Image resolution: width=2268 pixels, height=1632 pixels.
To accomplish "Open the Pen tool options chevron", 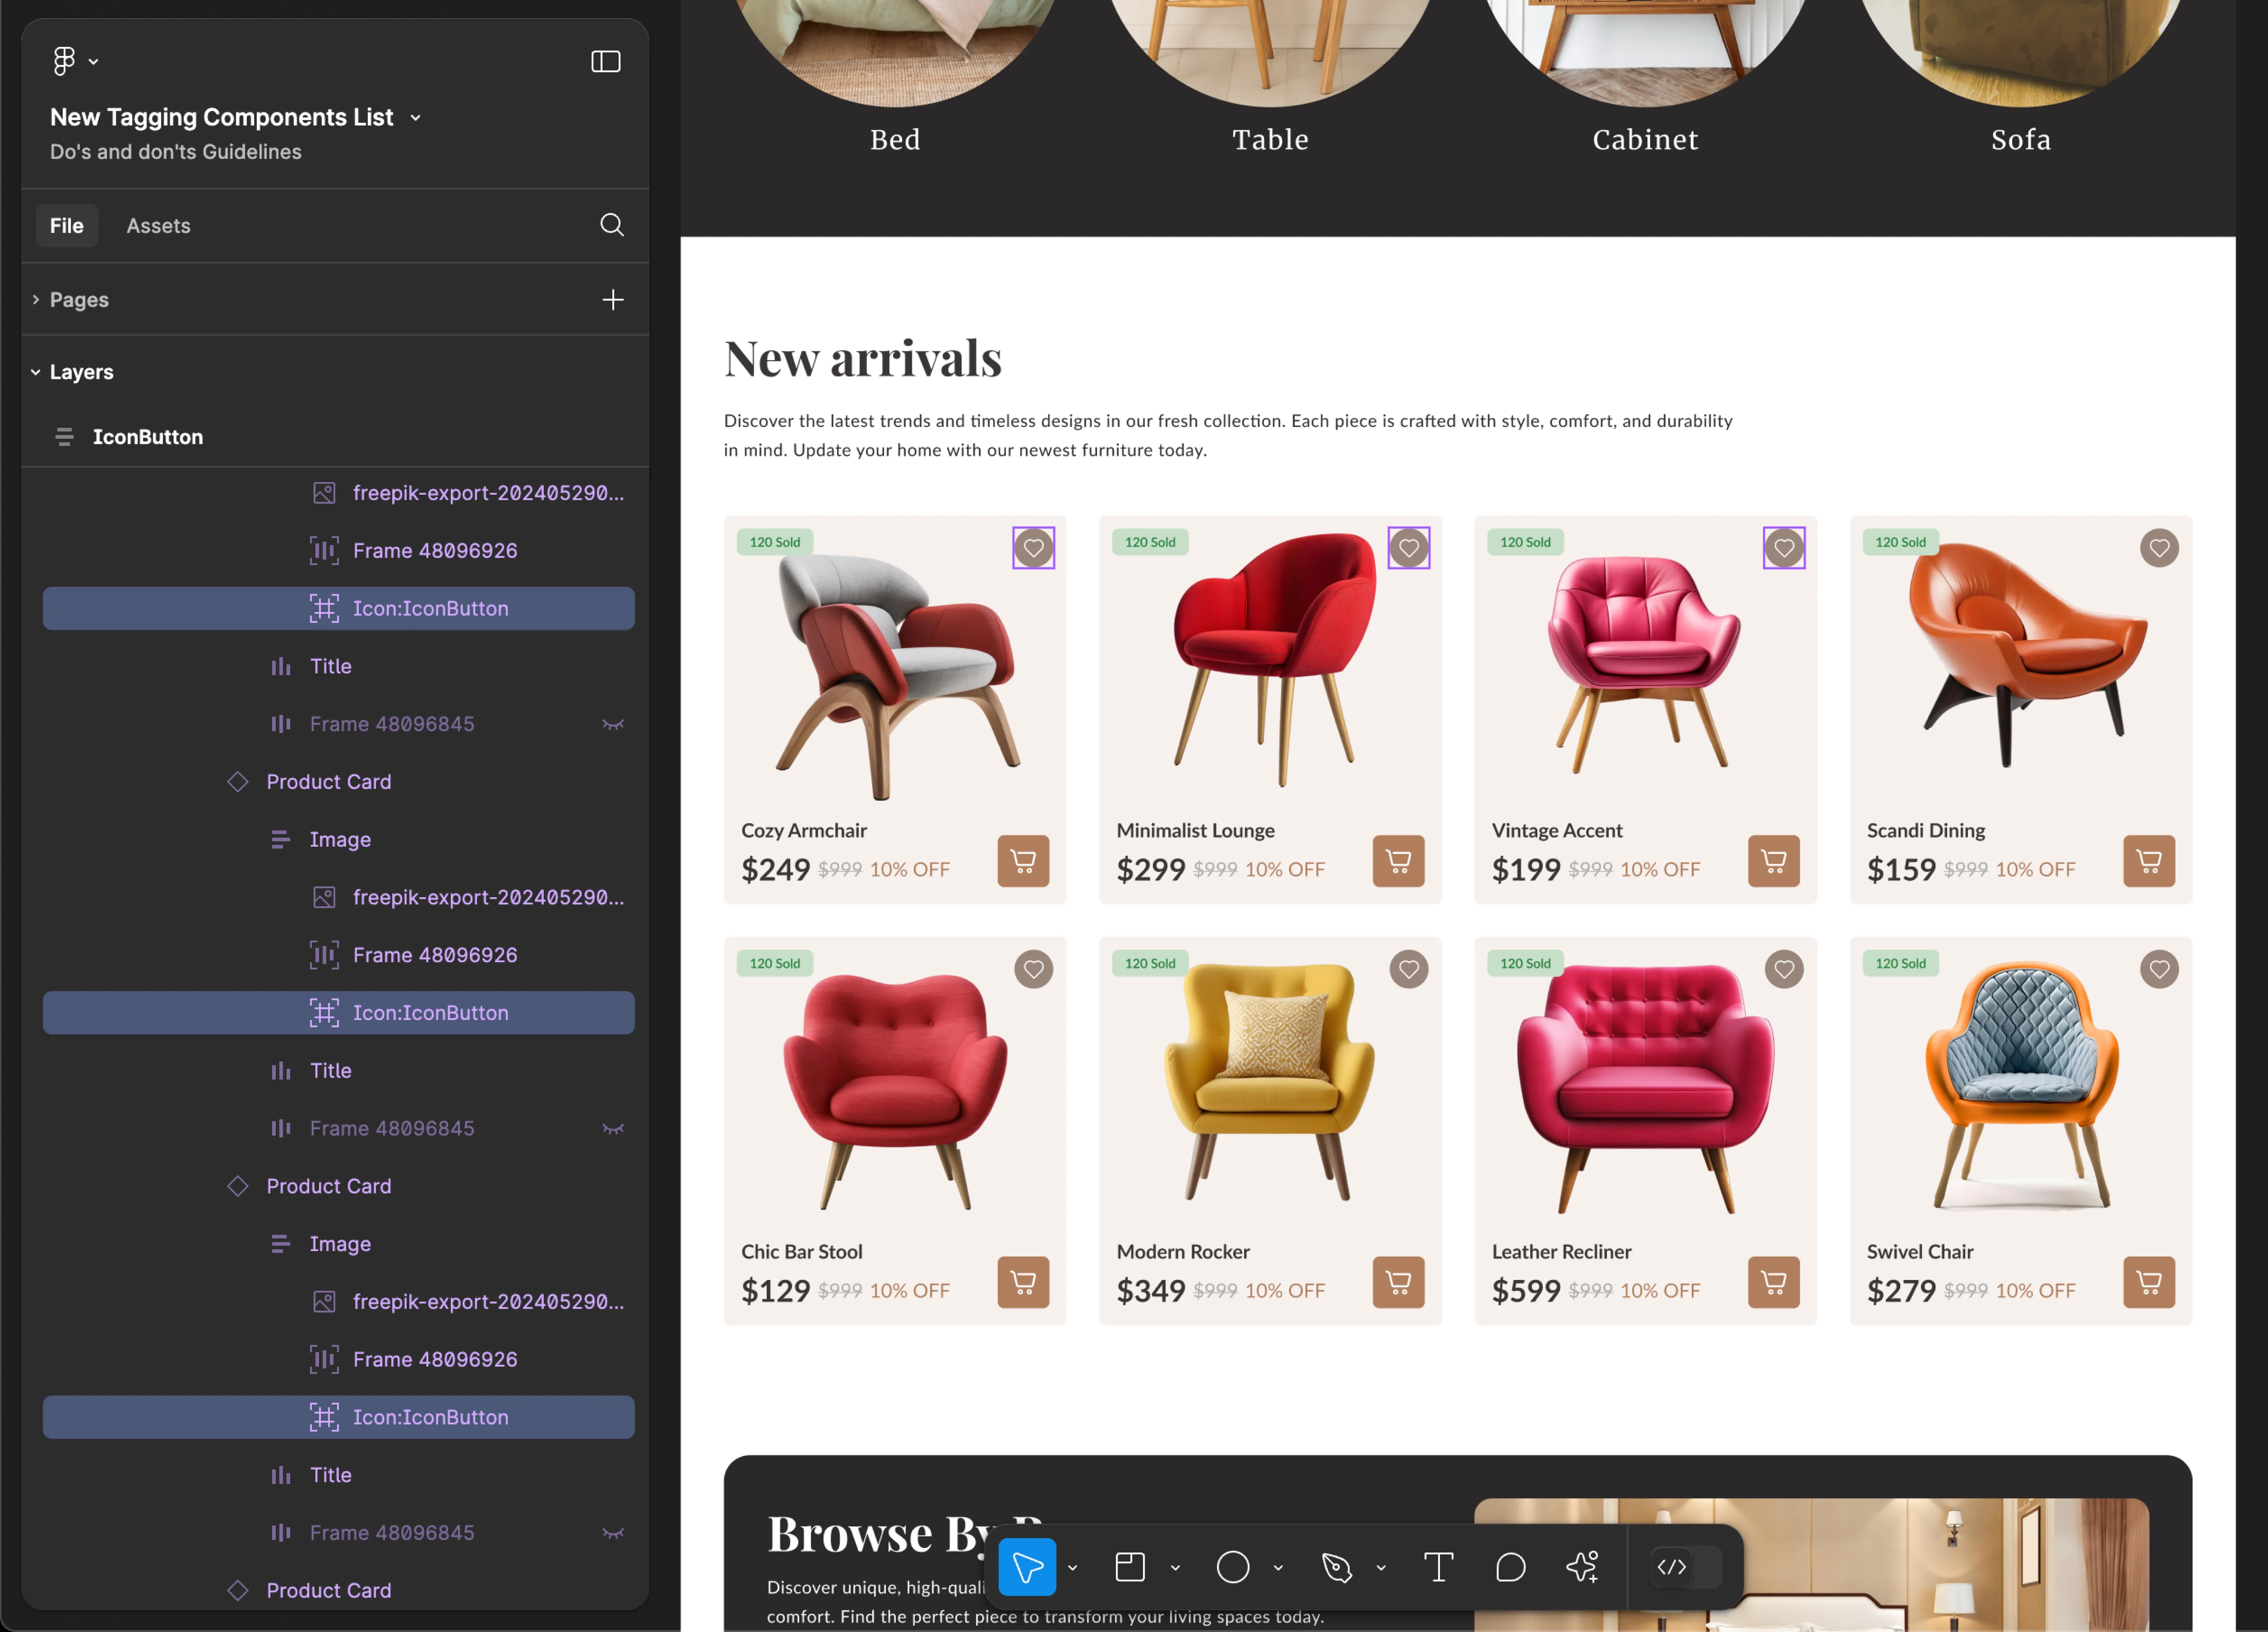I will (x=1381, y=1568).
